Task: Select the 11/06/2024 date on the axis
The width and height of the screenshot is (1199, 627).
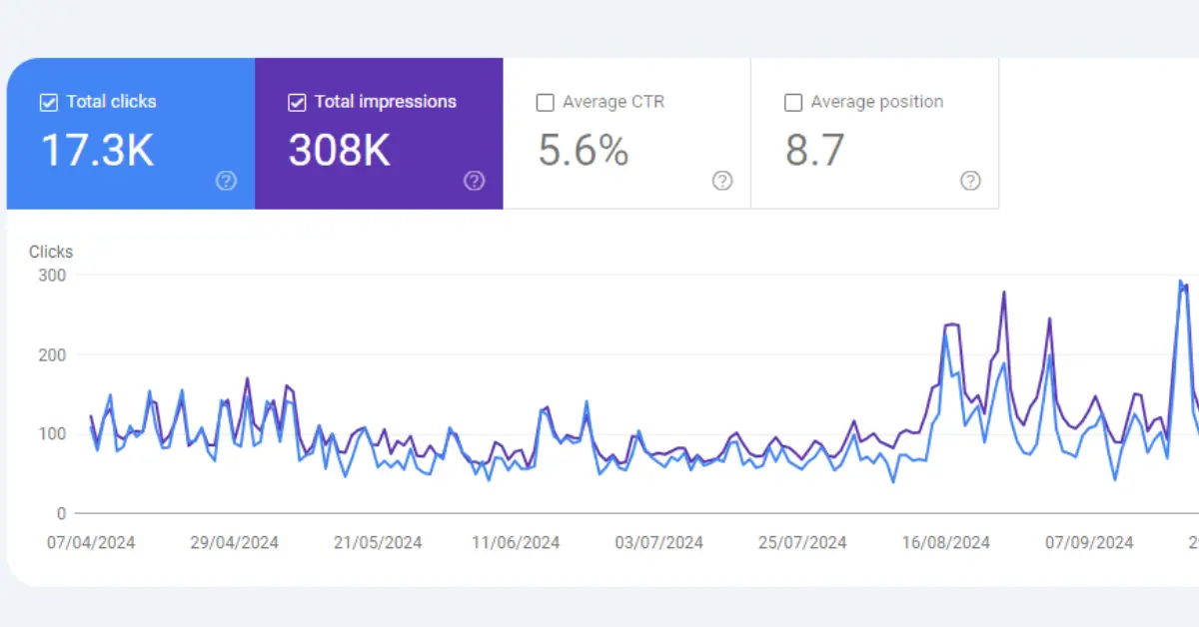Action: [x=516, y=543]
